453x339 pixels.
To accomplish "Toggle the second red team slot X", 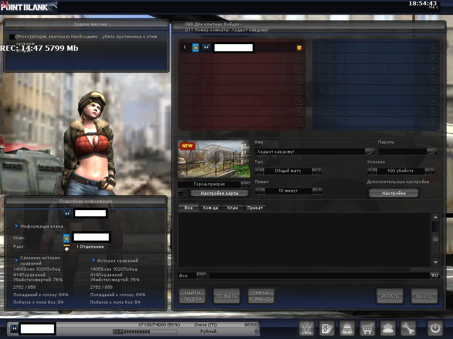I will pyautogui.click(x=299, y=59).
